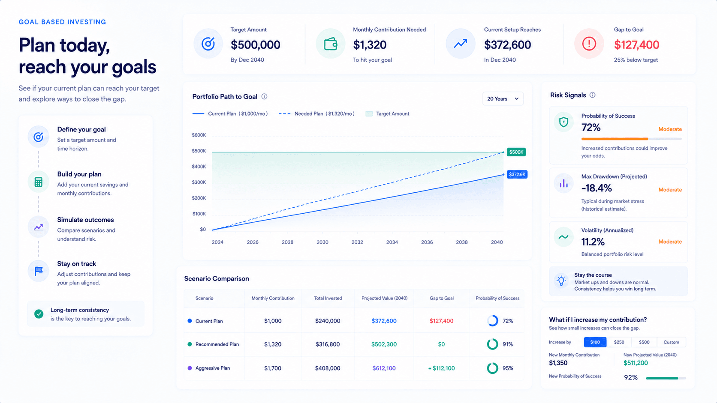Click the $502,300 projected value cell
The width and height of the screenshot is (717, 403).
(x=384, y=344)
